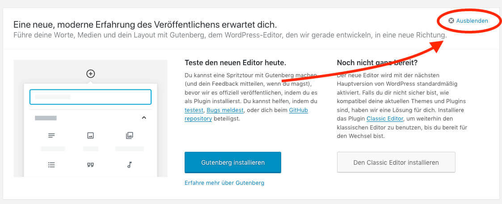Click the 'Teste den neuen Editor heute' heading
Viewport: 502px width, 204px height.
tap(235, 62)
